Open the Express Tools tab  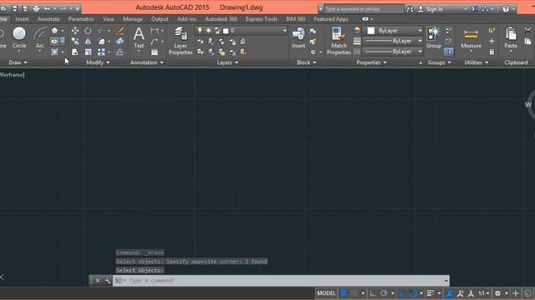pyautogui.click(x=262, y=19)
